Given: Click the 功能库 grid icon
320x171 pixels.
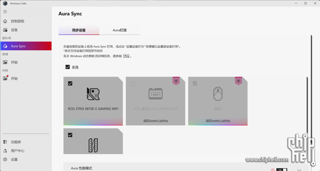Looking at the screenshot, I should point(5,142).
